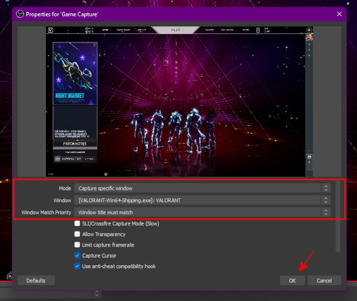The height and width of the screenshot is (301, 357).
Task: Click the Valorant logo icon in preview
Action: pos(50,30)
